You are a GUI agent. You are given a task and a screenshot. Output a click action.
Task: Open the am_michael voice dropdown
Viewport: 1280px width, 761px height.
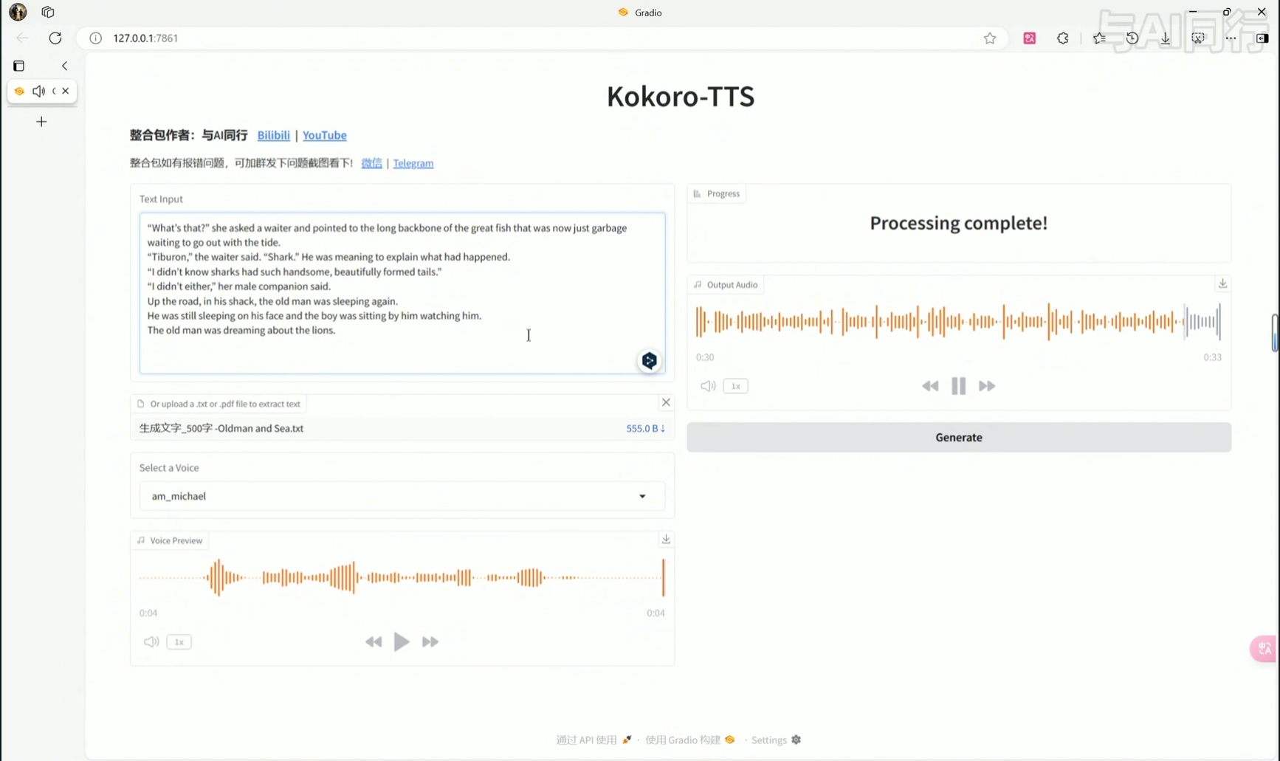pyautogui.click(x=402, y=497)
